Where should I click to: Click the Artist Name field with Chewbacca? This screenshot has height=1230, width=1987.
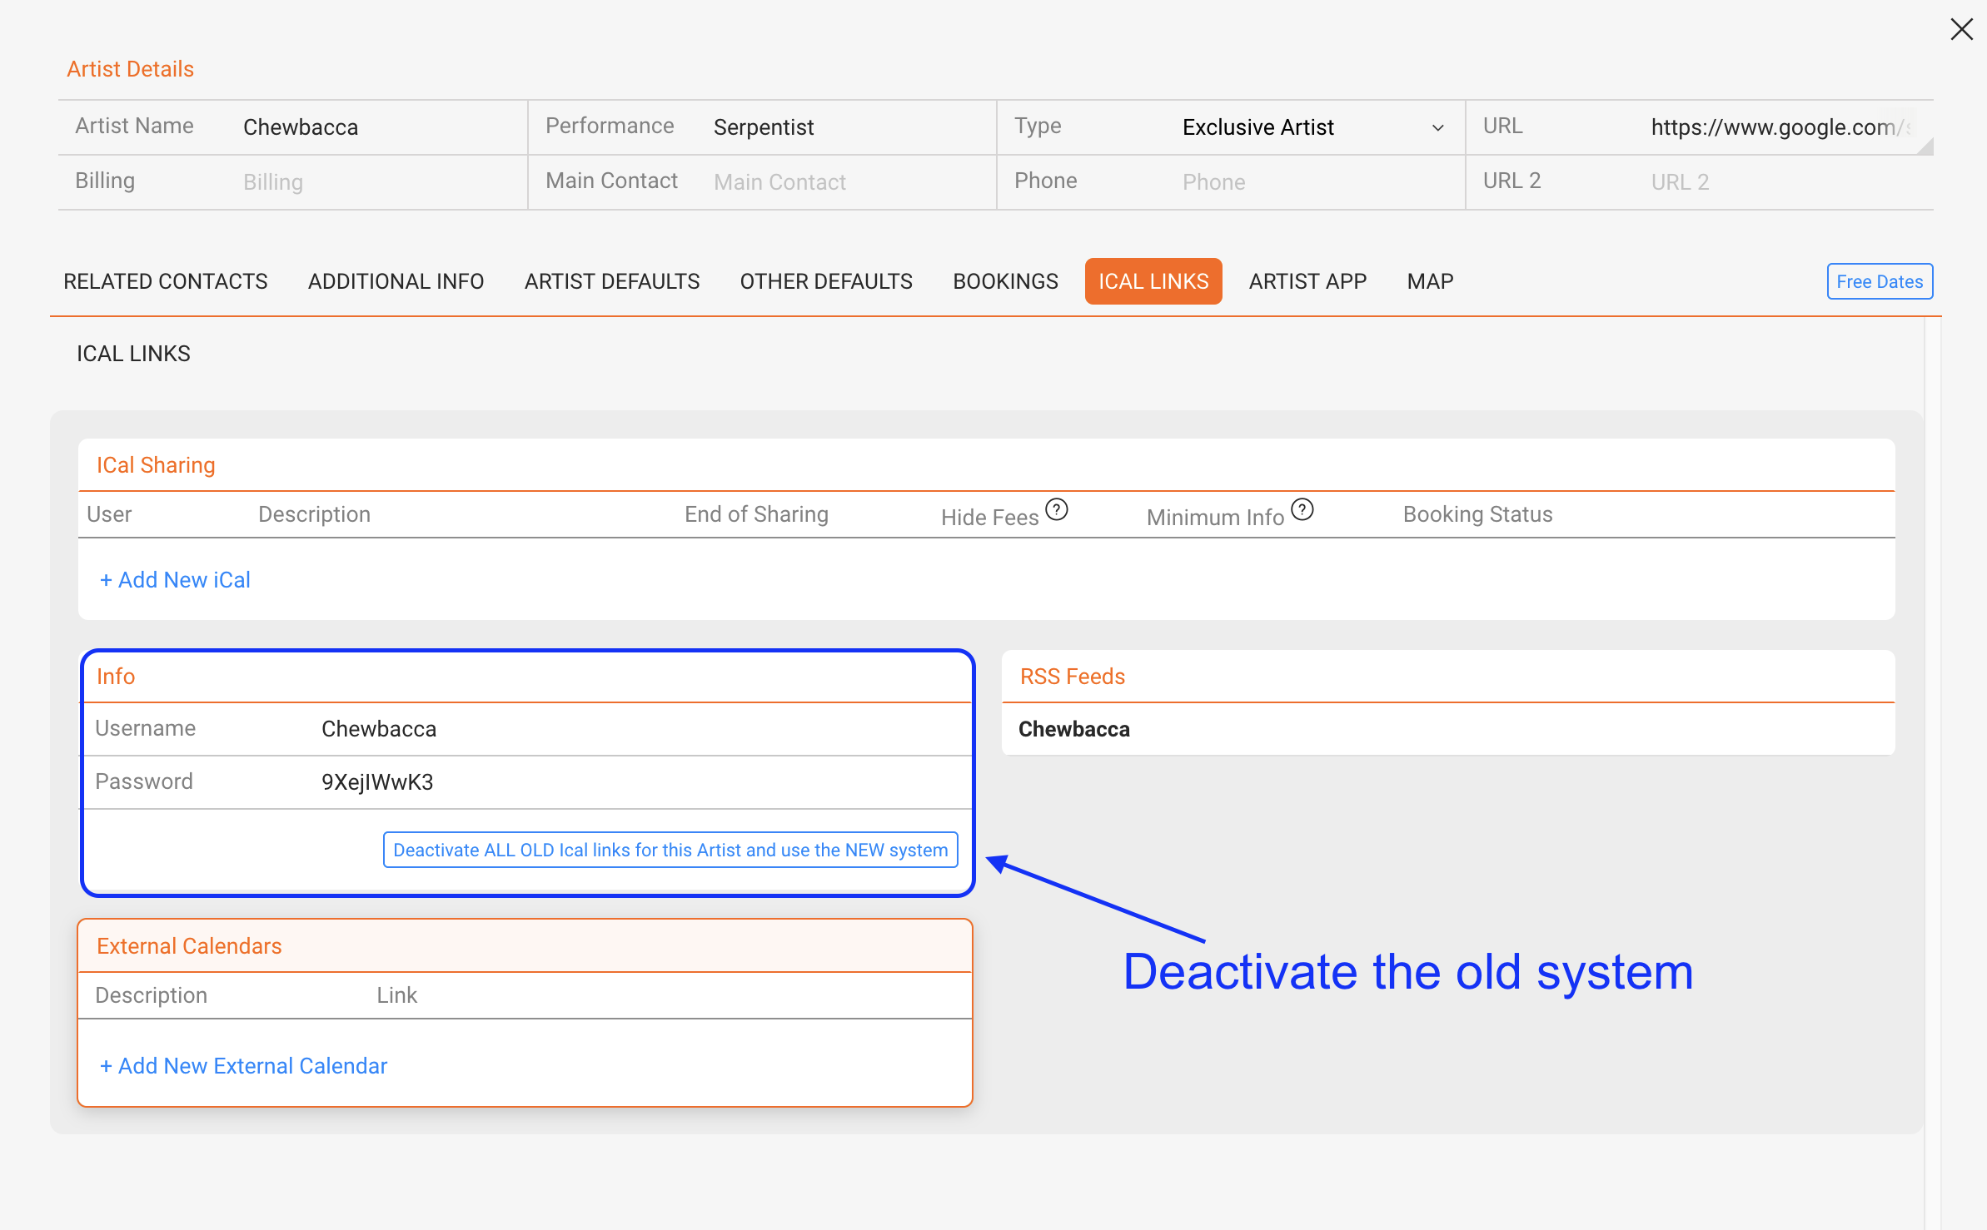point(379,127)
